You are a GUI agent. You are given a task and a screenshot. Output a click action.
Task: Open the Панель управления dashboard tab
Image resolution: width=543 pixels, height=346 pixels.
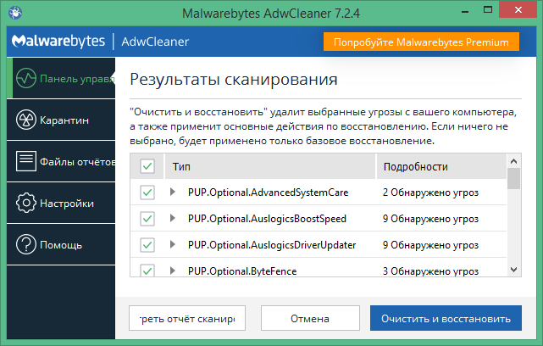pos(61,78)
